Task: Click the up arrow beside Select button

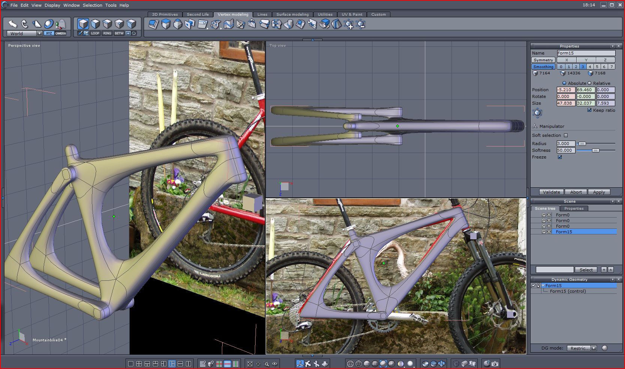Action: [611, 270]
